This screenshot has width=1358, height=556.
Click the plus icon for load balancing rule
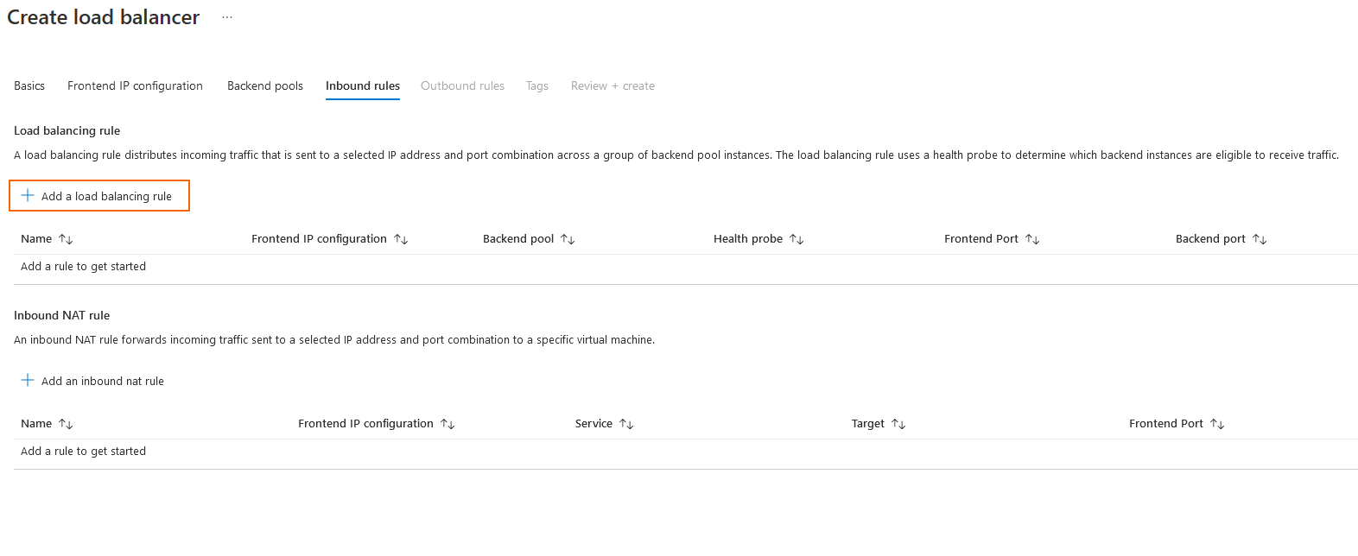(x=28, y=196)
